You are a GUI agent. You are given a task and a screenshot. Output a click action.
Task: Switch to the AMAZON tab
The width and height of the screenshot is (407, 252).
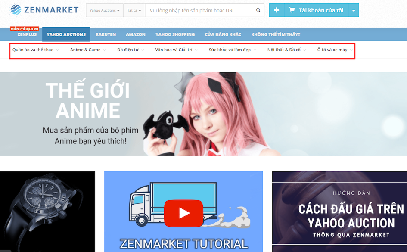[136, 34]
